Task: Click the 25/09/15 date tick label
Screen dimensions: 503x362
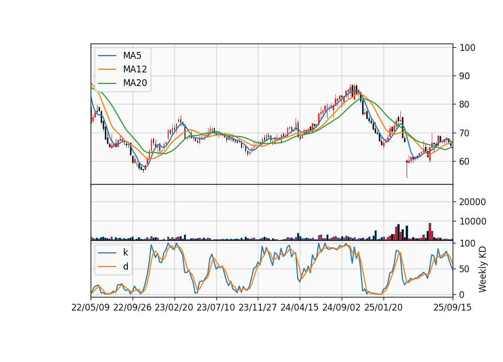Action: click(453, 307)
